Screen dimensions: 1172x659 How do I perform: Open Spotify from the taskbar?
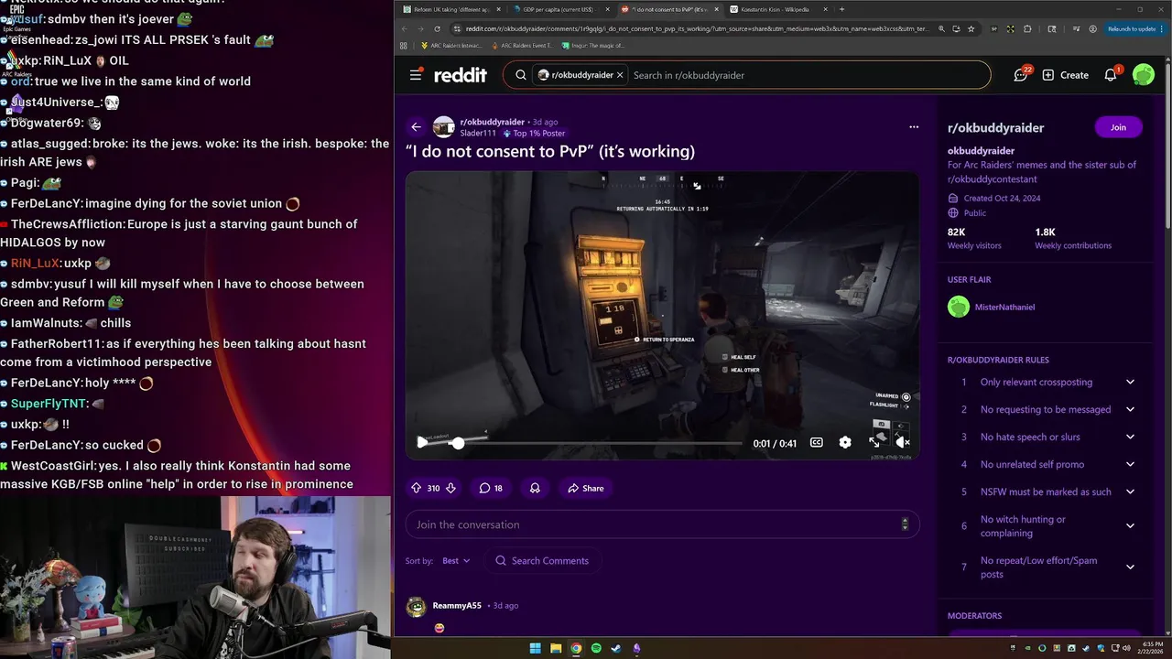click(596, 648)
